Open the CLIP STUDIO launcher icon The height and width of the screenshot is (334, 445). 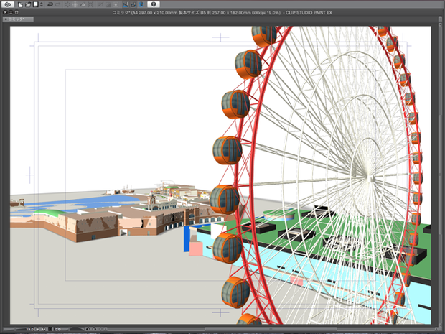pos(8,4)
